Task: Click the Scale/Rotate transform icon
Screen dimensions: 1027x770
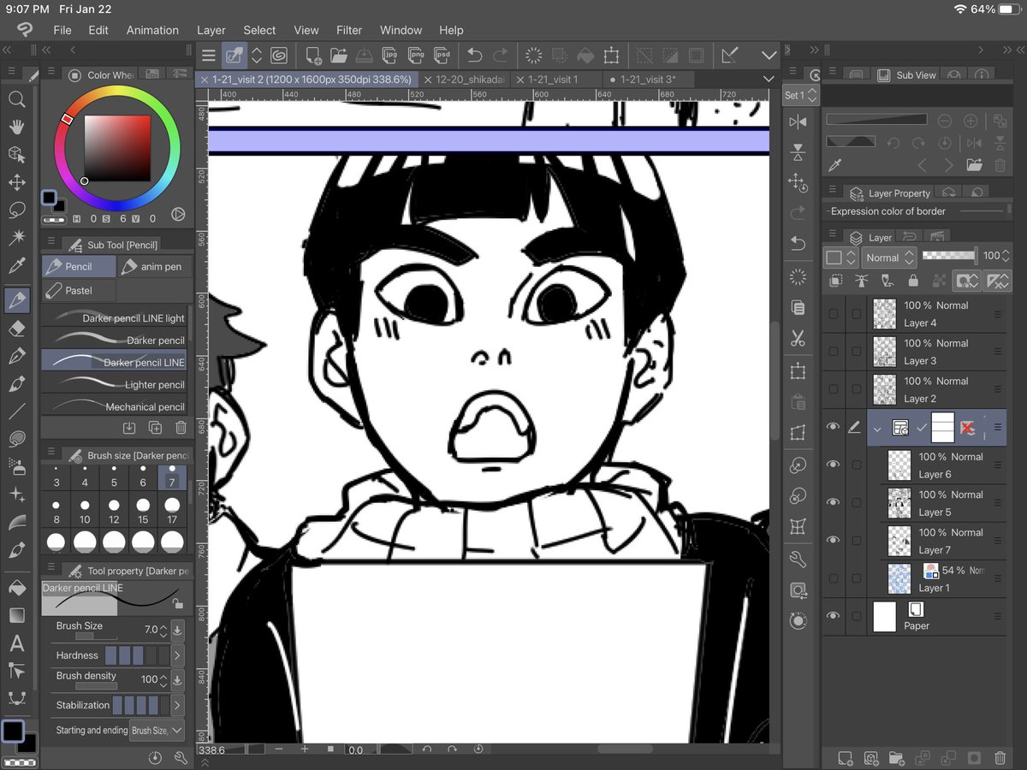Action: coord(611,56)
